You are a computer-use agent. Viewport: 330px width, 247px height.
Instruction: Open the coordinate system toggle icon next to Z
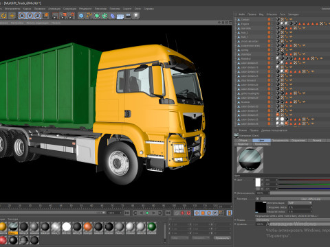click(45, 16)
